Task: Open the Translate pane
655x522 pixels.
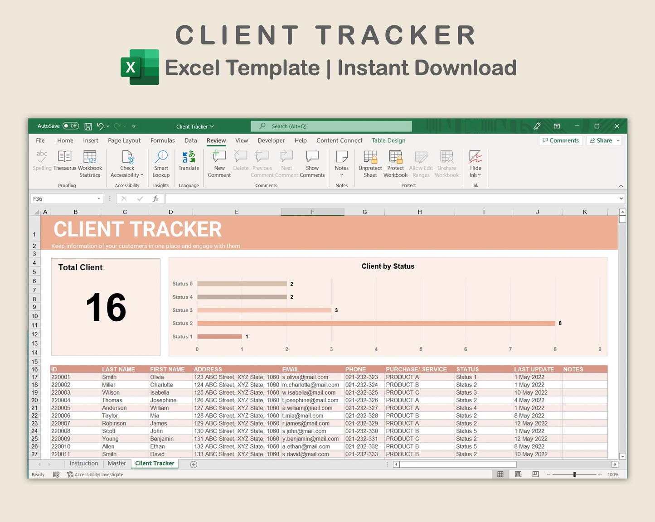Action: click(189, 164)
